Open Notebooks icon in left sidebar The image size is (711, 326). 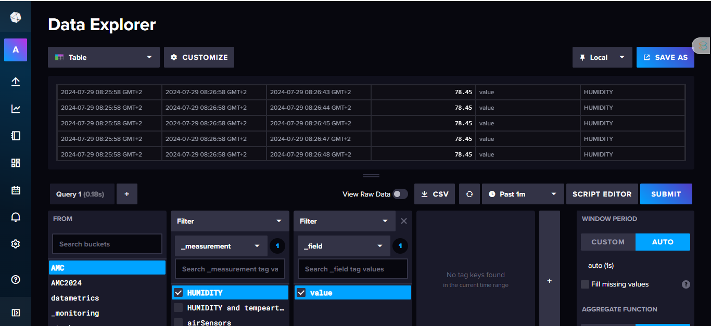(16, 136)
